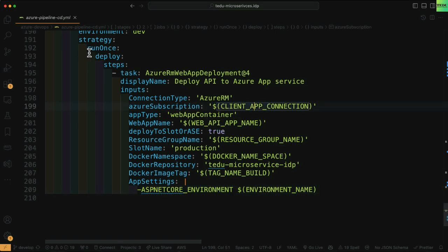The height and width of the screenshot is (252, 448).
Task: Open the Testing flask icon view
Action: (7, 115)
